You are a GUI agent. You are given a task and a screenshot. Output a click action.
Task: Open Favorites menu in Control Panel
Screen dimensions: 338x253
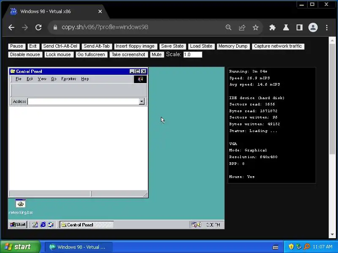(x=68, y=79)
